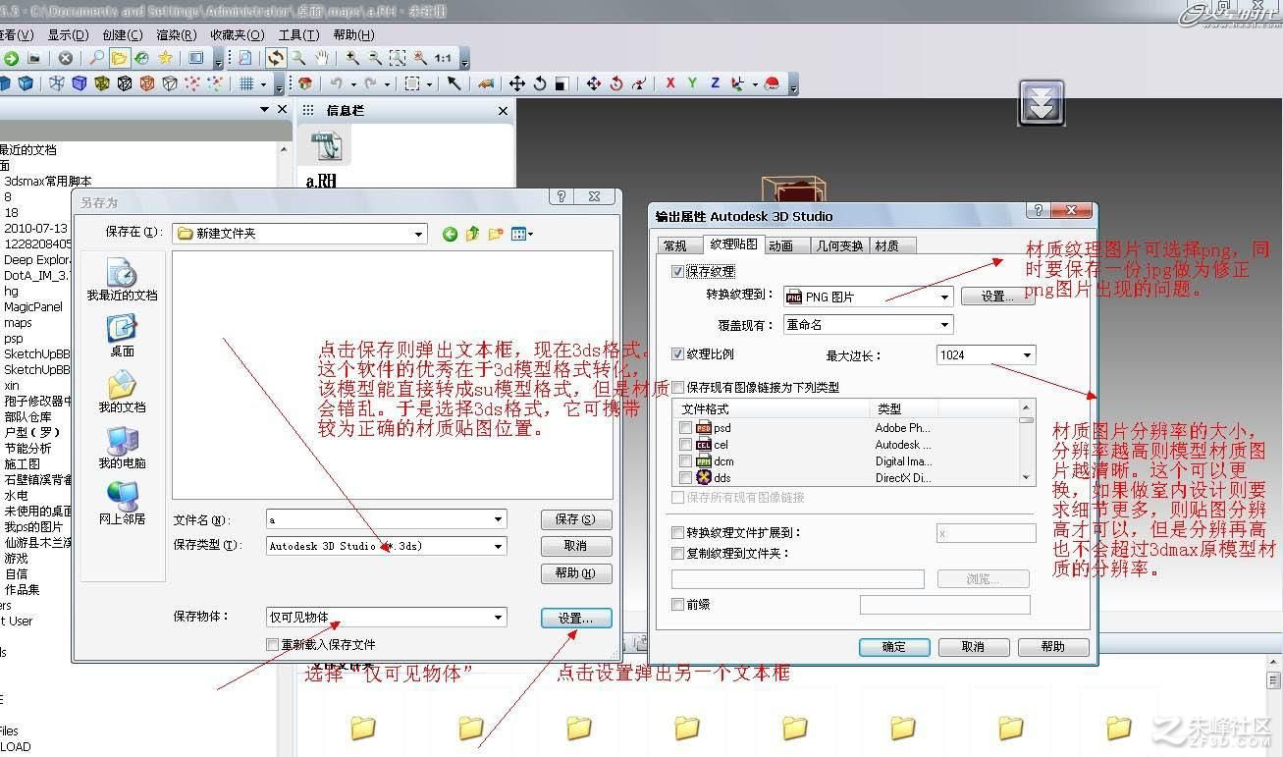Click the zoom in magnifier icon

pyautogui.click(x=352, y=59)
